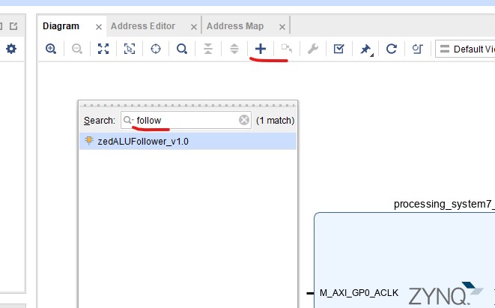The height and width of the screenshot is (308, 495).
Task: Open settings gear in left panel
Action: click(x=11, y=49)
